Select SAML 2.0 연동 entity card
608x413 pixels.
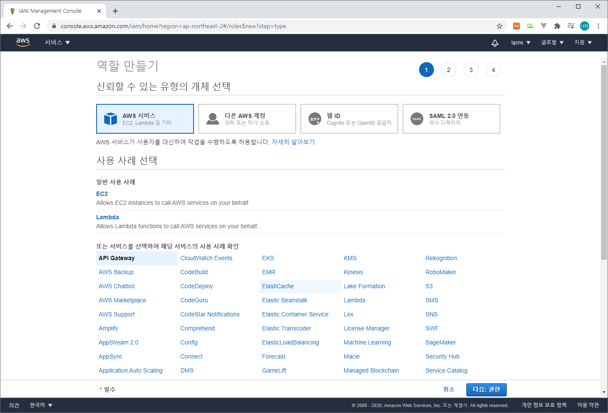click(x=451, y=119)
